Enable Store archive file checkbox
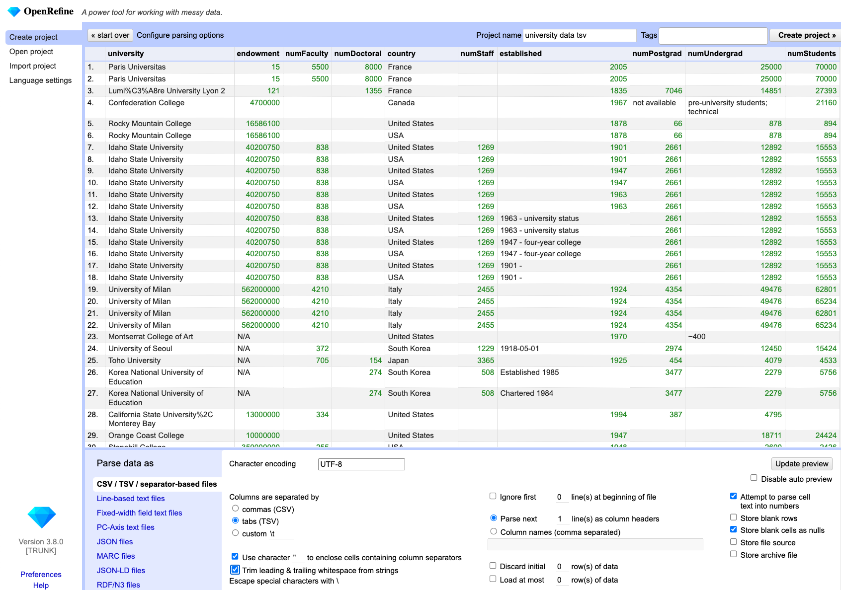 (x=733, y=554)
